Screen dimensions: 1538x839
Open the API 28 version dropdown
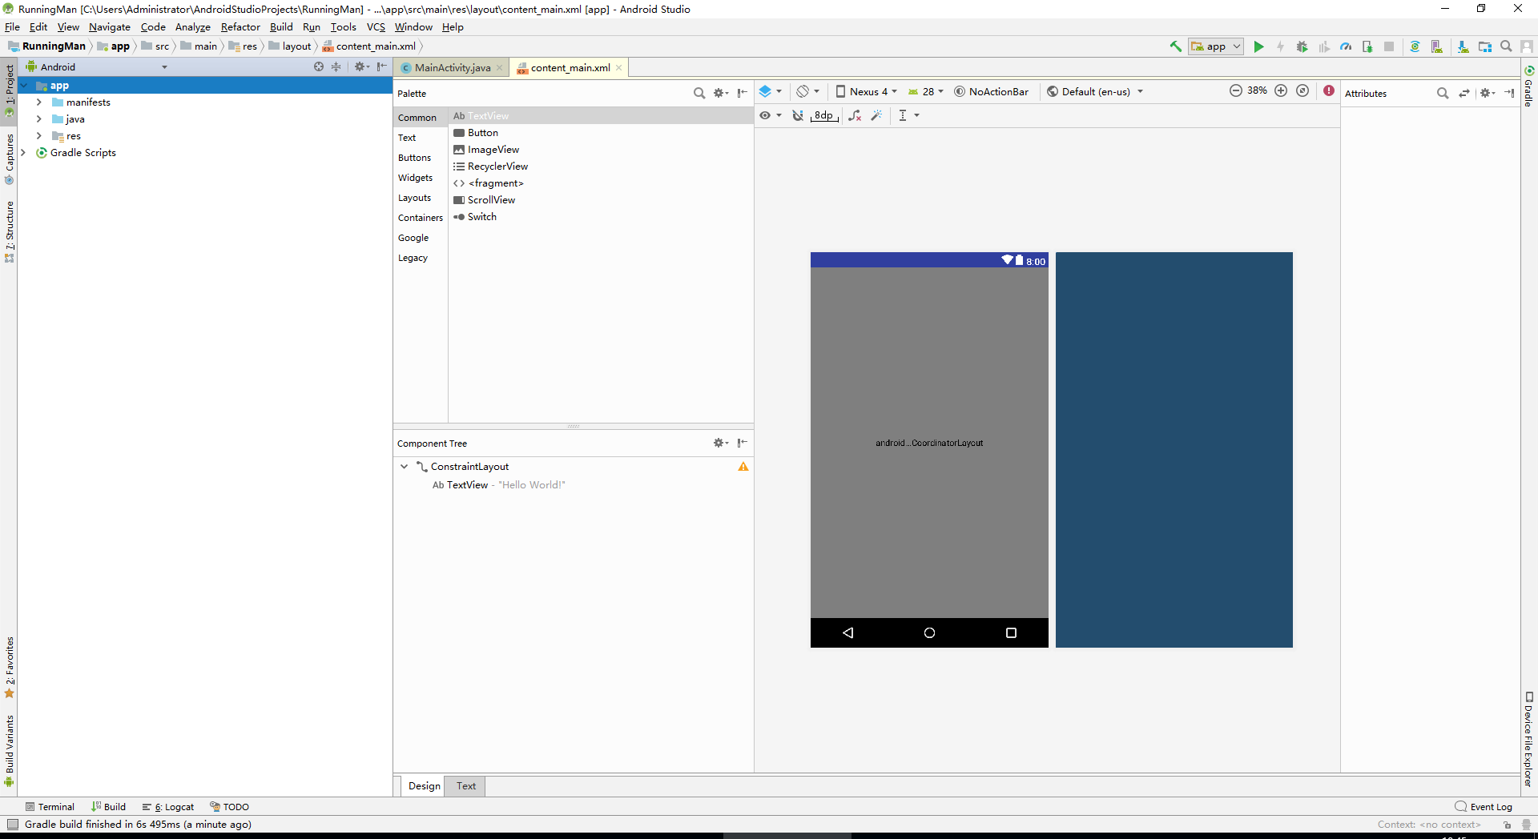point(926,91)
